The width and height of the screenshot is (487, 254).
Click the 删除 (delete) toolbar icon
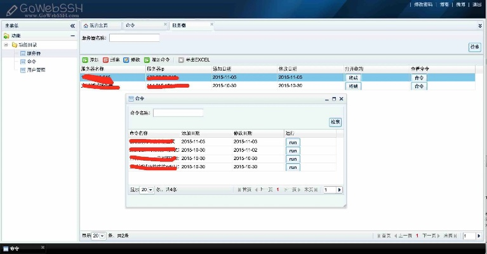[105, 60]
